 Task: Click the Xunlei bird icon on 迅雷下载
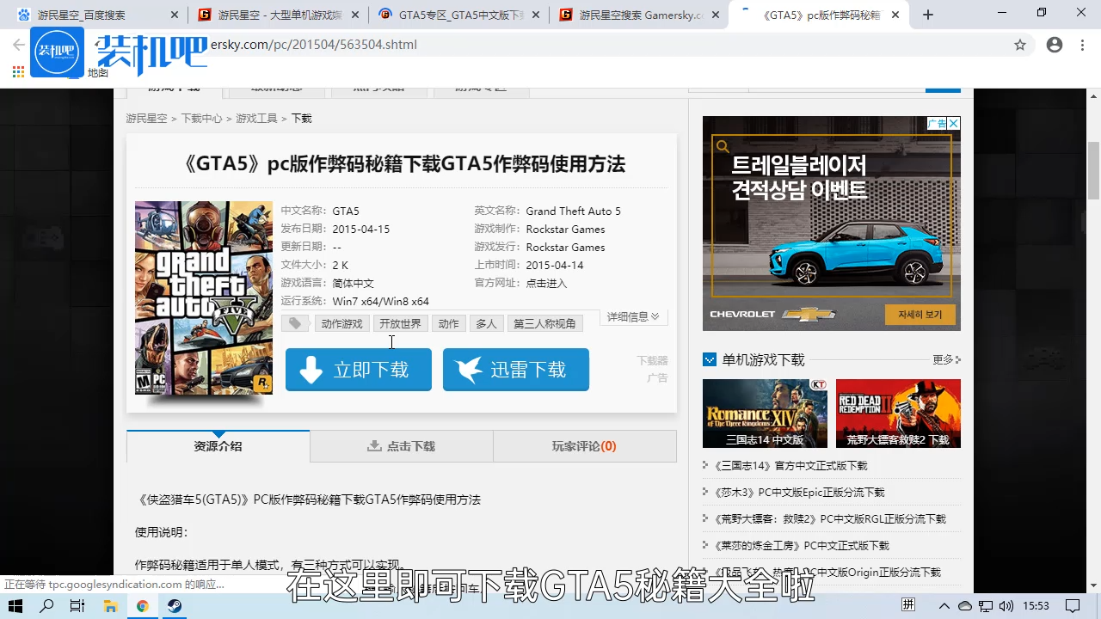point(469,370)
